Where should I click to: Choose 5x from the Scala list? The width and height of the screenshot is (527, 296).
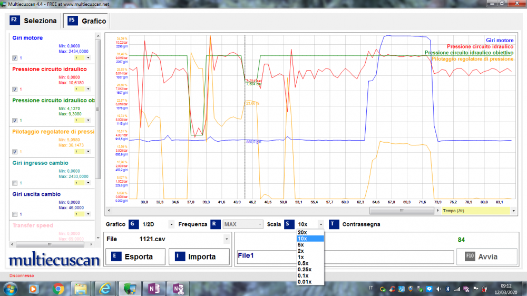300,245
